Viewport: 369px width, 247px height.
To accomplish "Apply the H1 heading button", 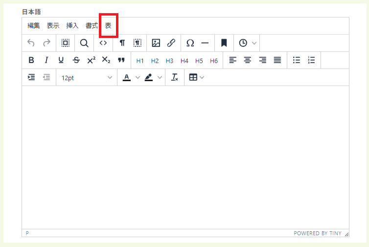I will point(140,61).
